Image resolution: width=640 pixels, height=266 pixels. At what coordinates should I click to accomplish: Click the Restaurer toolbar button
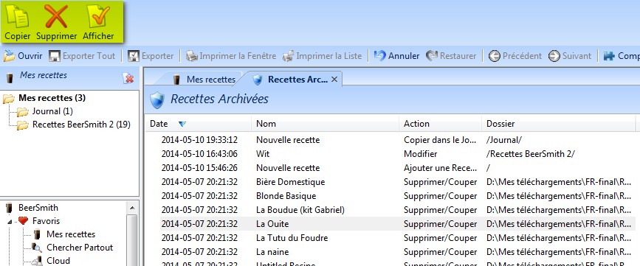451,56
